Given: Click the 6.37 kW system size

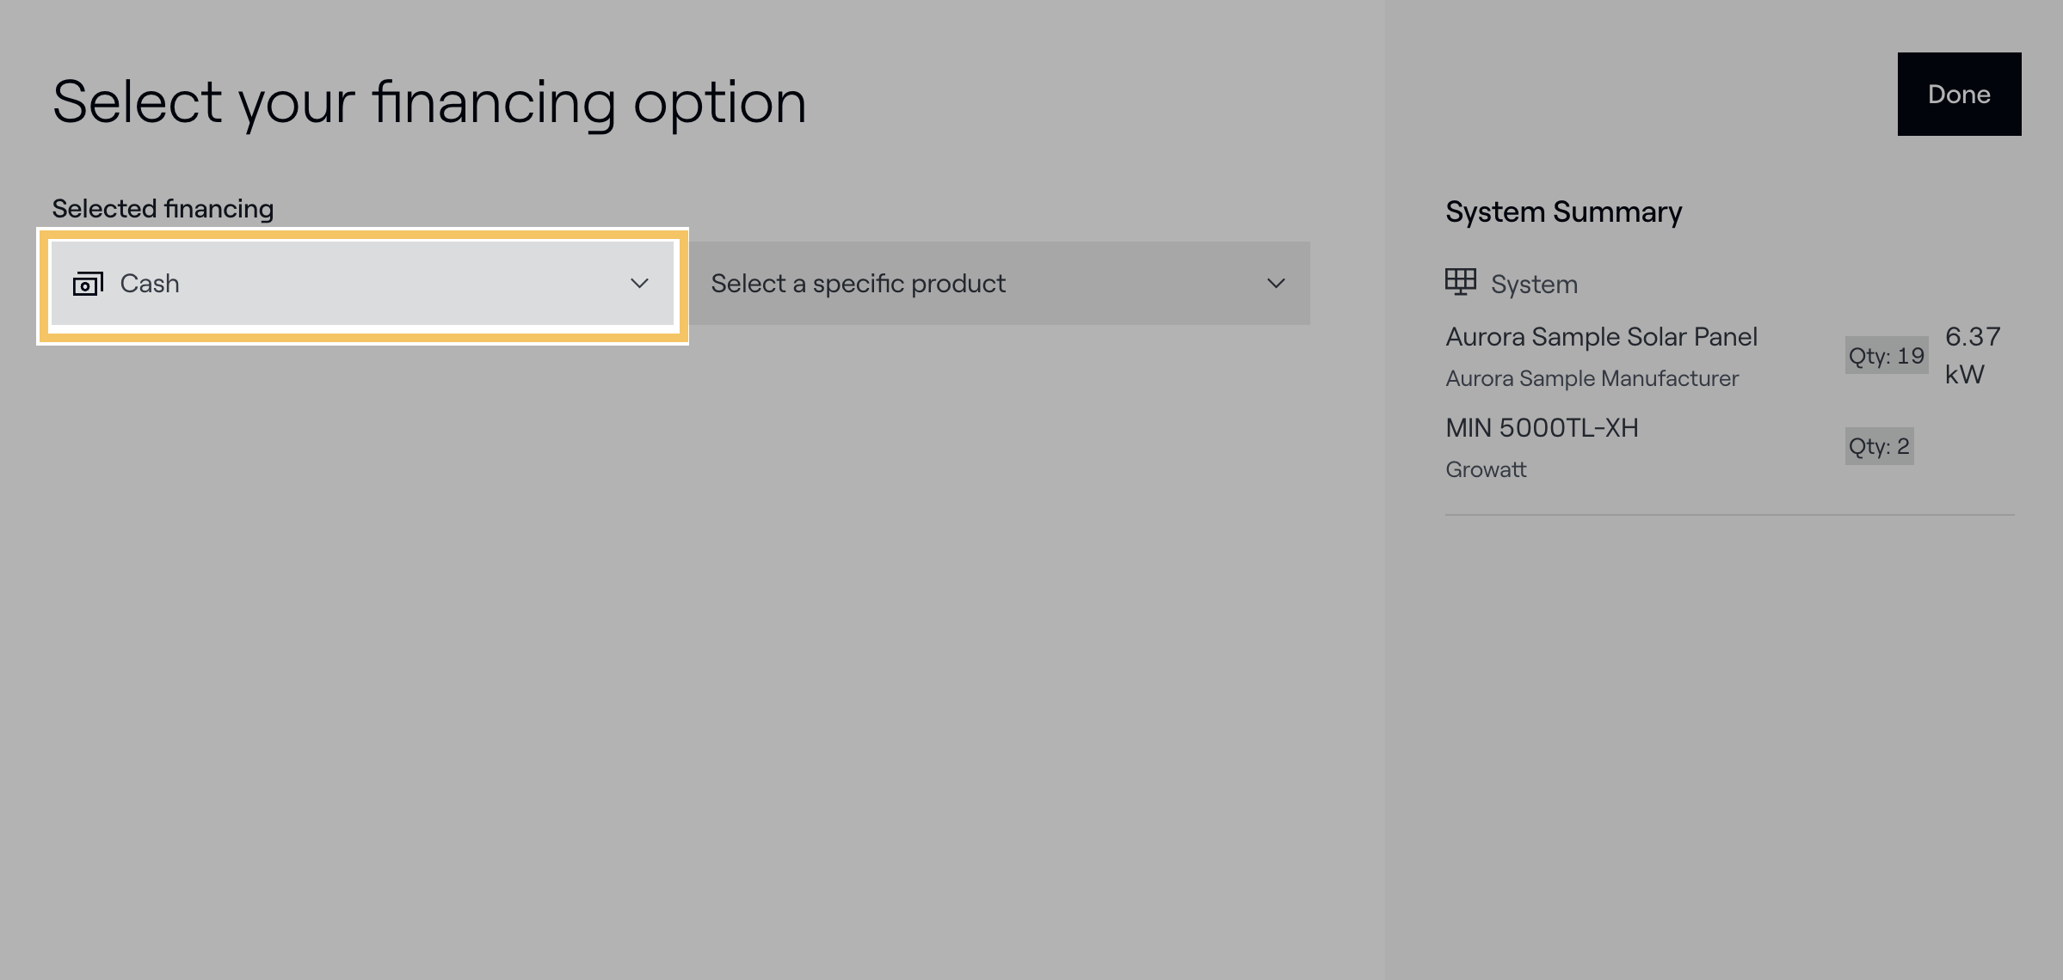Looking at the screenshot, I should tap(1972, 355).
